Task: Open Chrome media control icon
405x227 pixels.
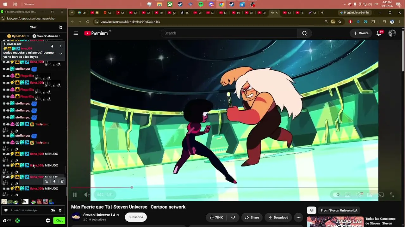Action: [384, 22]
